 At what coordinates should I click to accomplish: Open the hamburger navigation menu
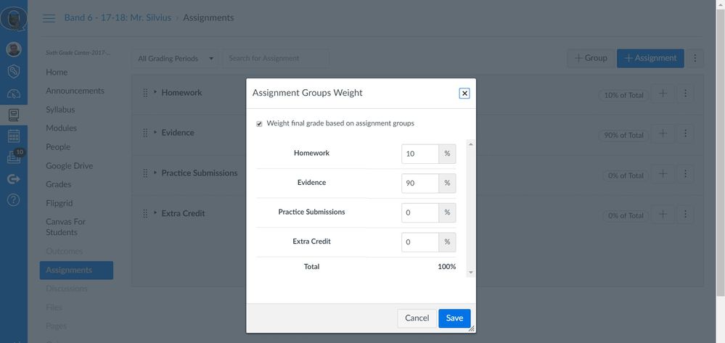[49, 18]
